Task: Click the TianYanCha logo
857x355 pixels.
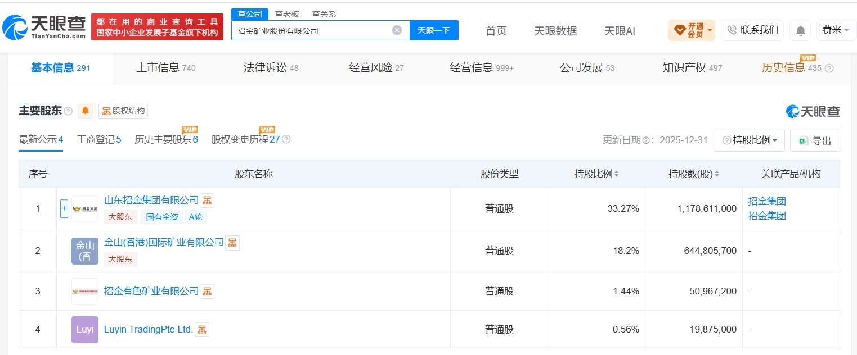Action: coord(44,27)
